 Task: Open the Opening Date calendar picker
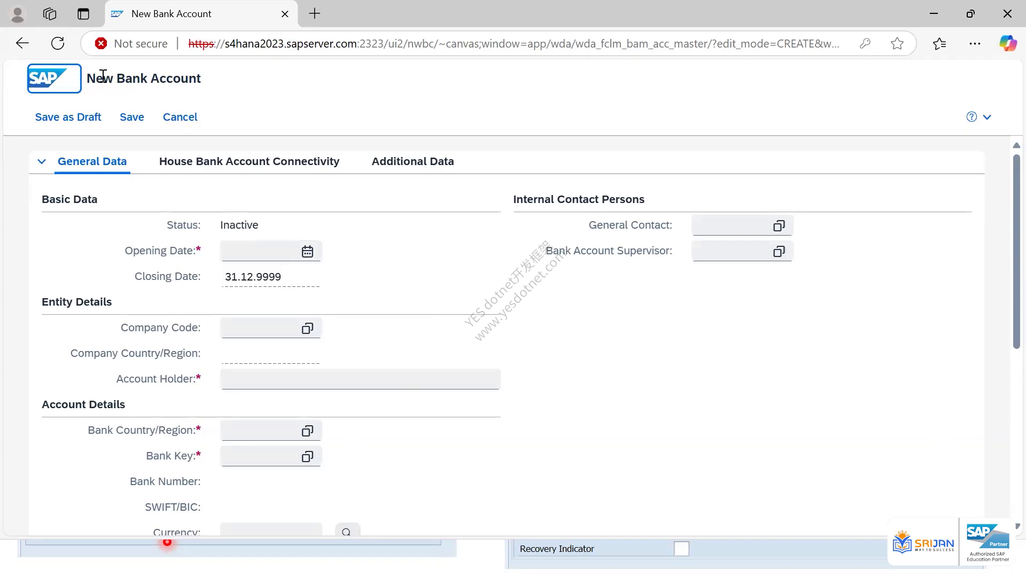click(307, 251)
